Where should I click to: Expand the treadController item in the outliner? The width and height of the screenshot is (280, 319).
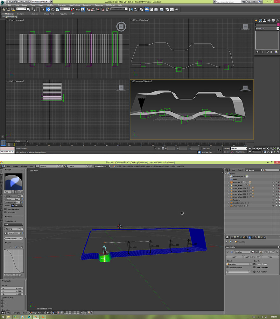(x=228, y=203)
